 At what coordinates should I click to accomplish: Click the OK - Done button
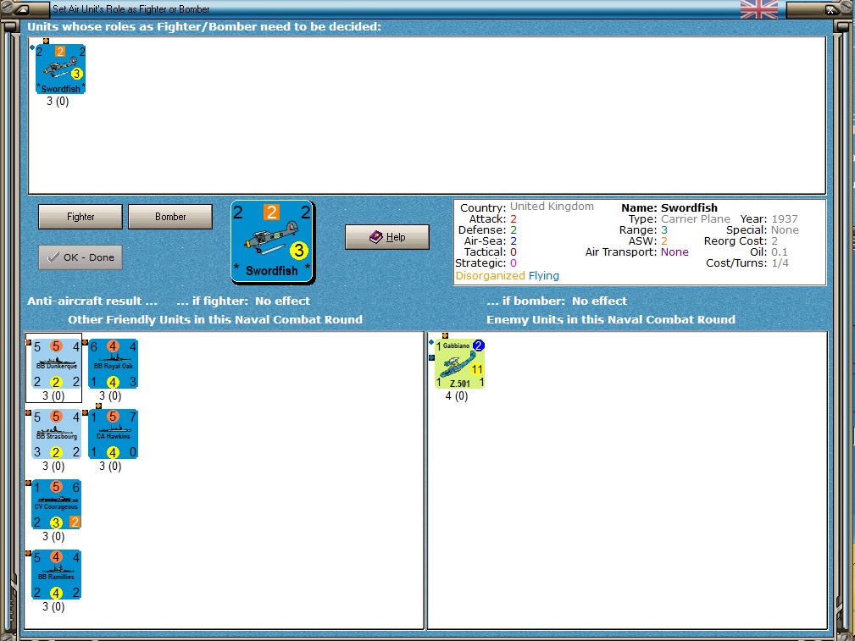[81, 257]
